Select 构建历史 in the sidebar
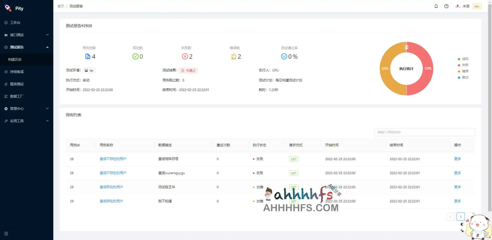This screenshot has width=492, height=240. point(15,59)
